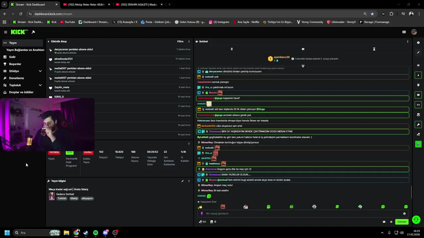Click the dashboard layout icon near avatar
Screen dimensions: 424x238
click(404, 32)
